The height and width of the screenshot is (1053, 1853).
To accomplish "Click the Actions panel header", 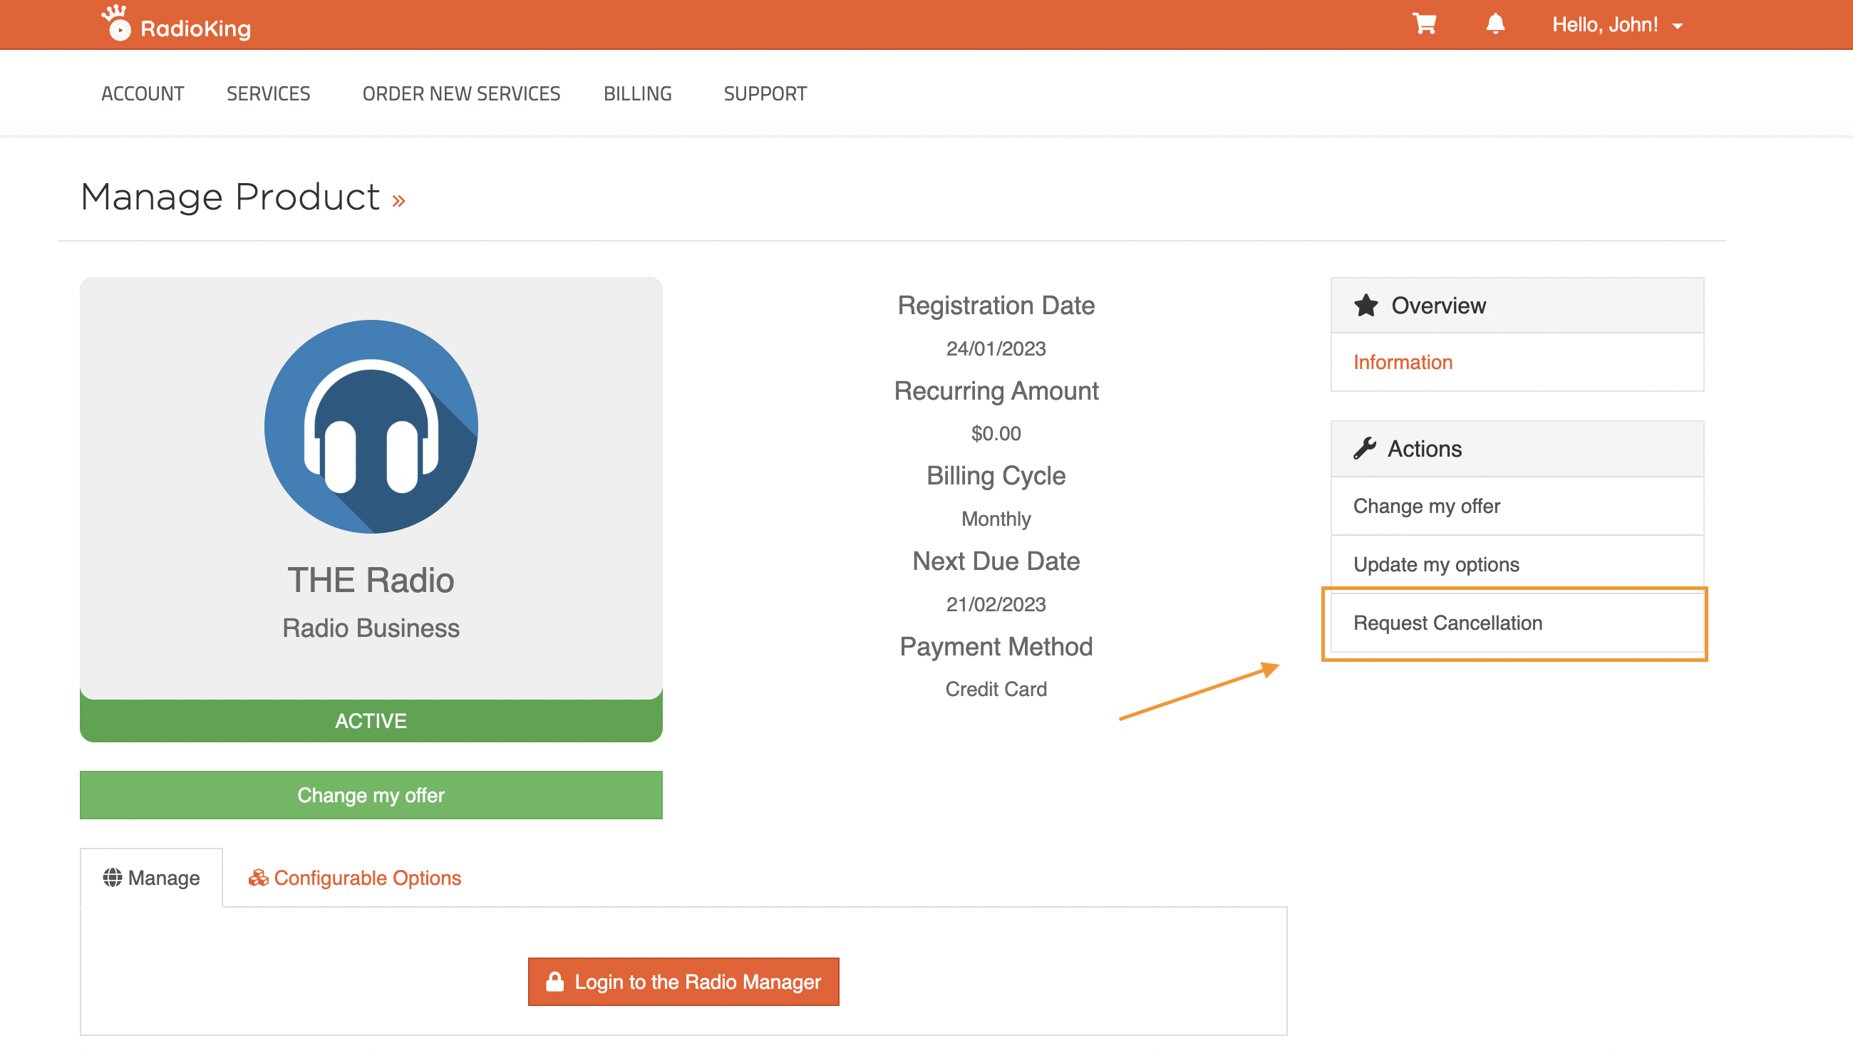I will click(1517, 448).
